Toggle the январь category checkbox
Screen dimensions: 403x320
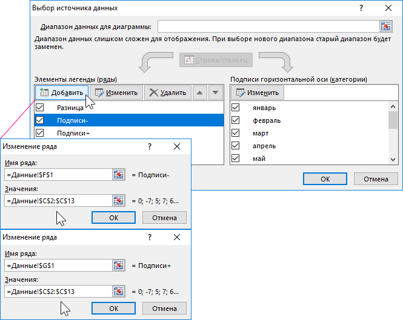[x=236, y=107]
